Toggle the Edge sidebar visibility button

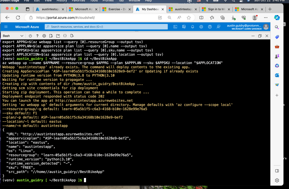pos(277,171)
